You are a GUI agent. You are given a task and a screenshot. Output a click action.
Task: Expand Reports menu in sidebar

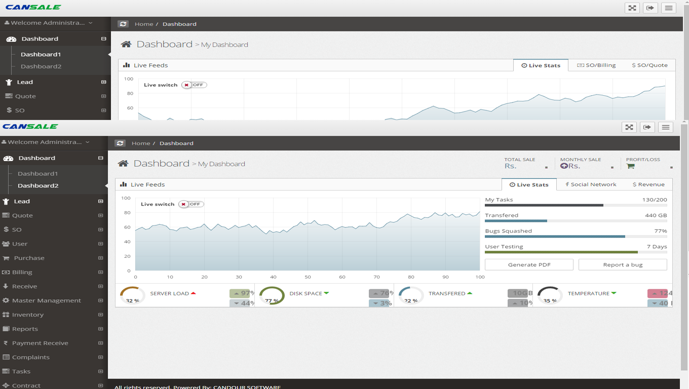point(100,329)
